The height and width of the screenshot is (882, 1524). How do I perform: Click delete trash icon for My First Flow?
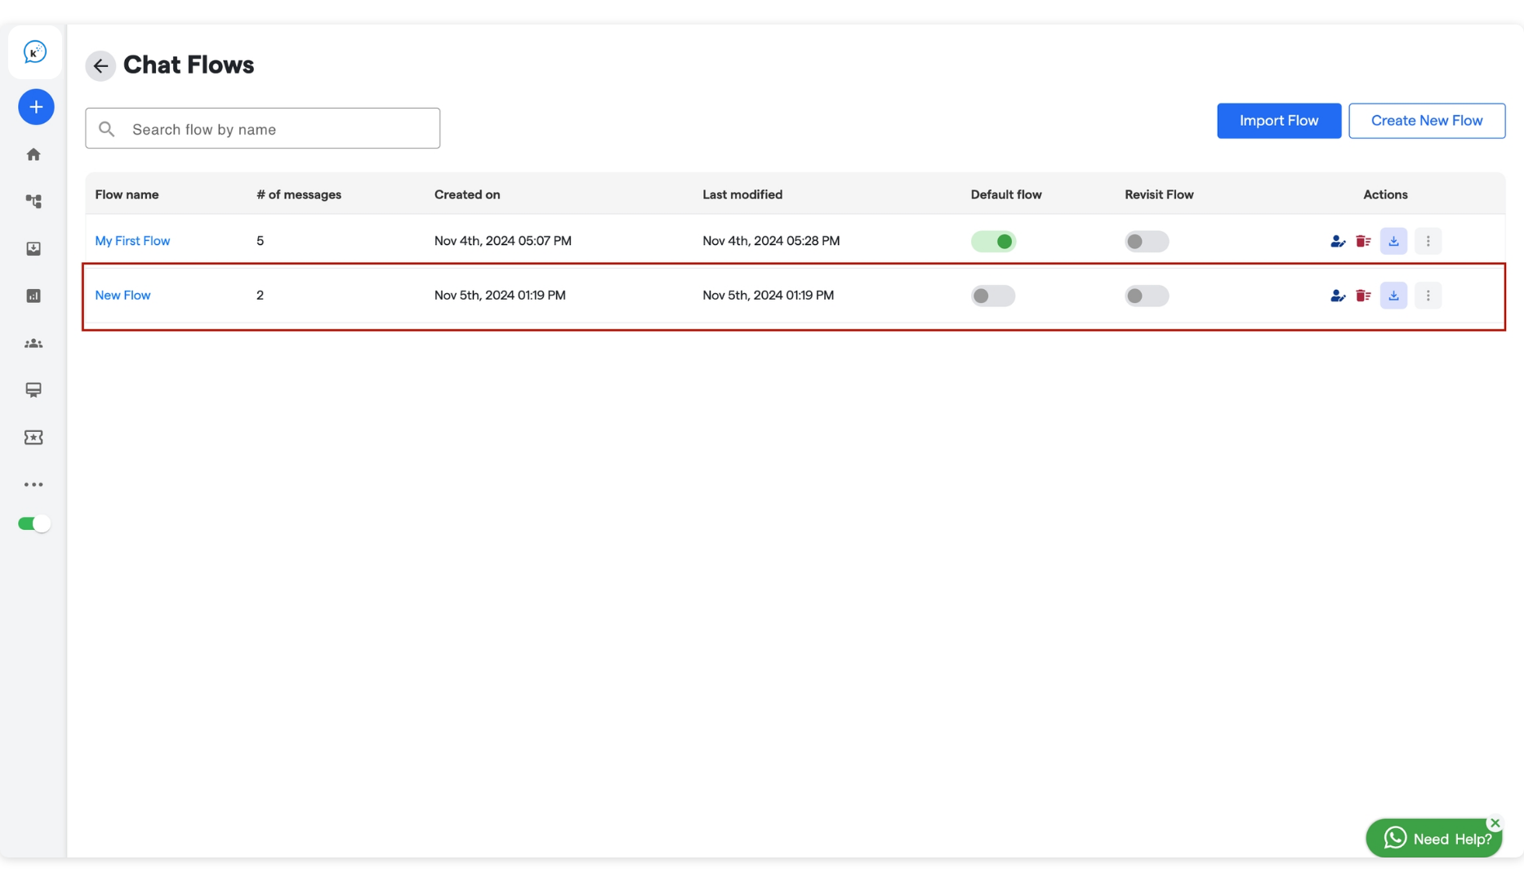pos(1363,242)
